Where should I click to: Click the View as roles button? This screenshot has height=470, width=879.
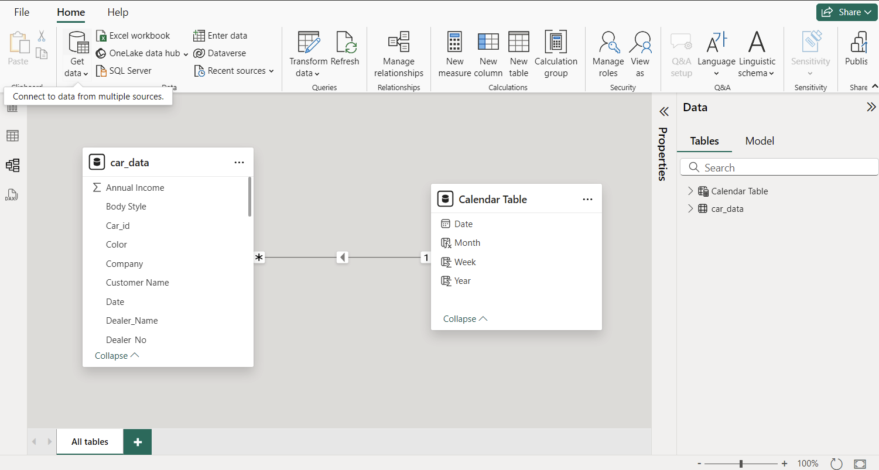pos(640,55)
